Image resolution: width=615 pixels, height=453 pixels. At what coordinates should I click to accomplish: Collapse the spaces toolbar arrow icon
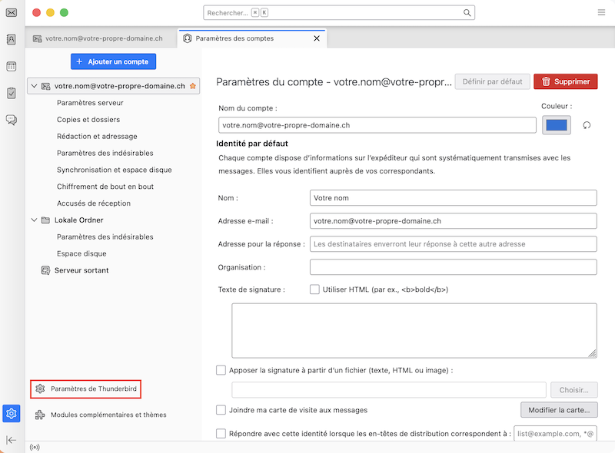pos(12,440)
